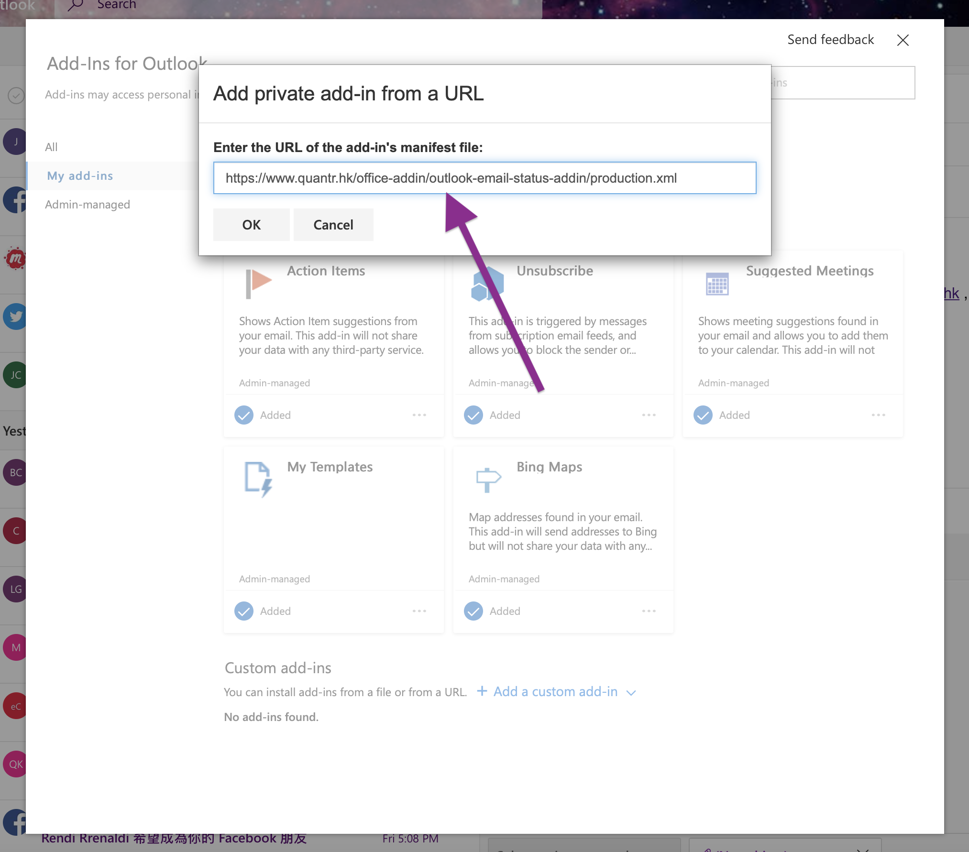This screenshot has height=852, width=969.
Task: Click the Bing Maps signpost icon
Action: tap(488, 479)
